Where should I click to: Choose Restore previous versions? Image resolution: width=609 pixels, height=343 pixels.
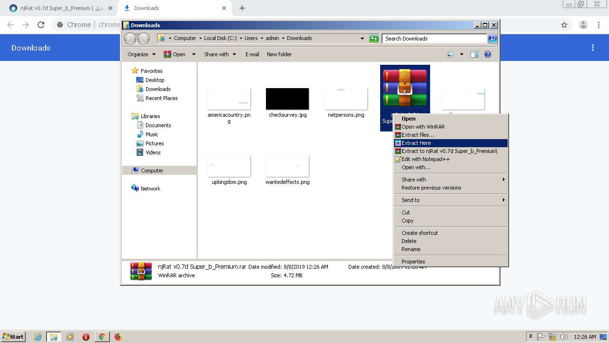[451, 188]
